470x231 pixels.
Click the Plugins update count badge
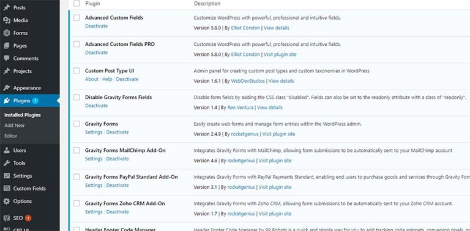click(x=35, y=101)
